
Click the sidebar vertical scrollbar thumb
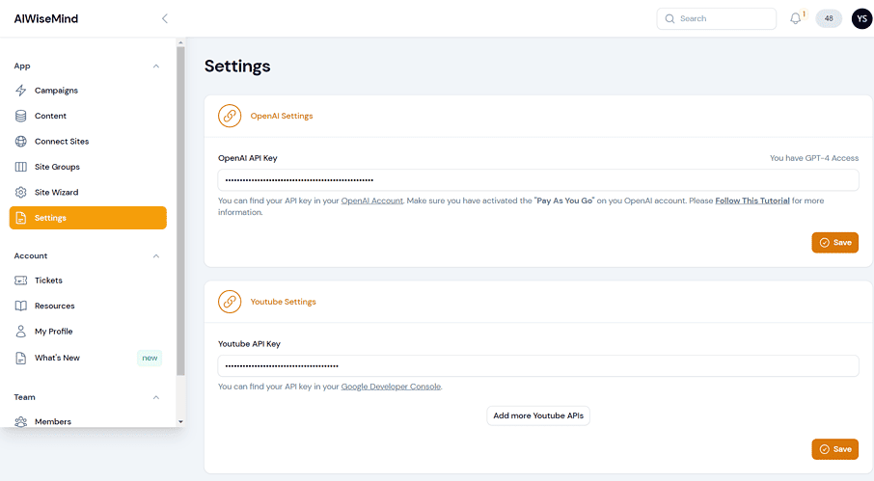click(x=180, y=211)
